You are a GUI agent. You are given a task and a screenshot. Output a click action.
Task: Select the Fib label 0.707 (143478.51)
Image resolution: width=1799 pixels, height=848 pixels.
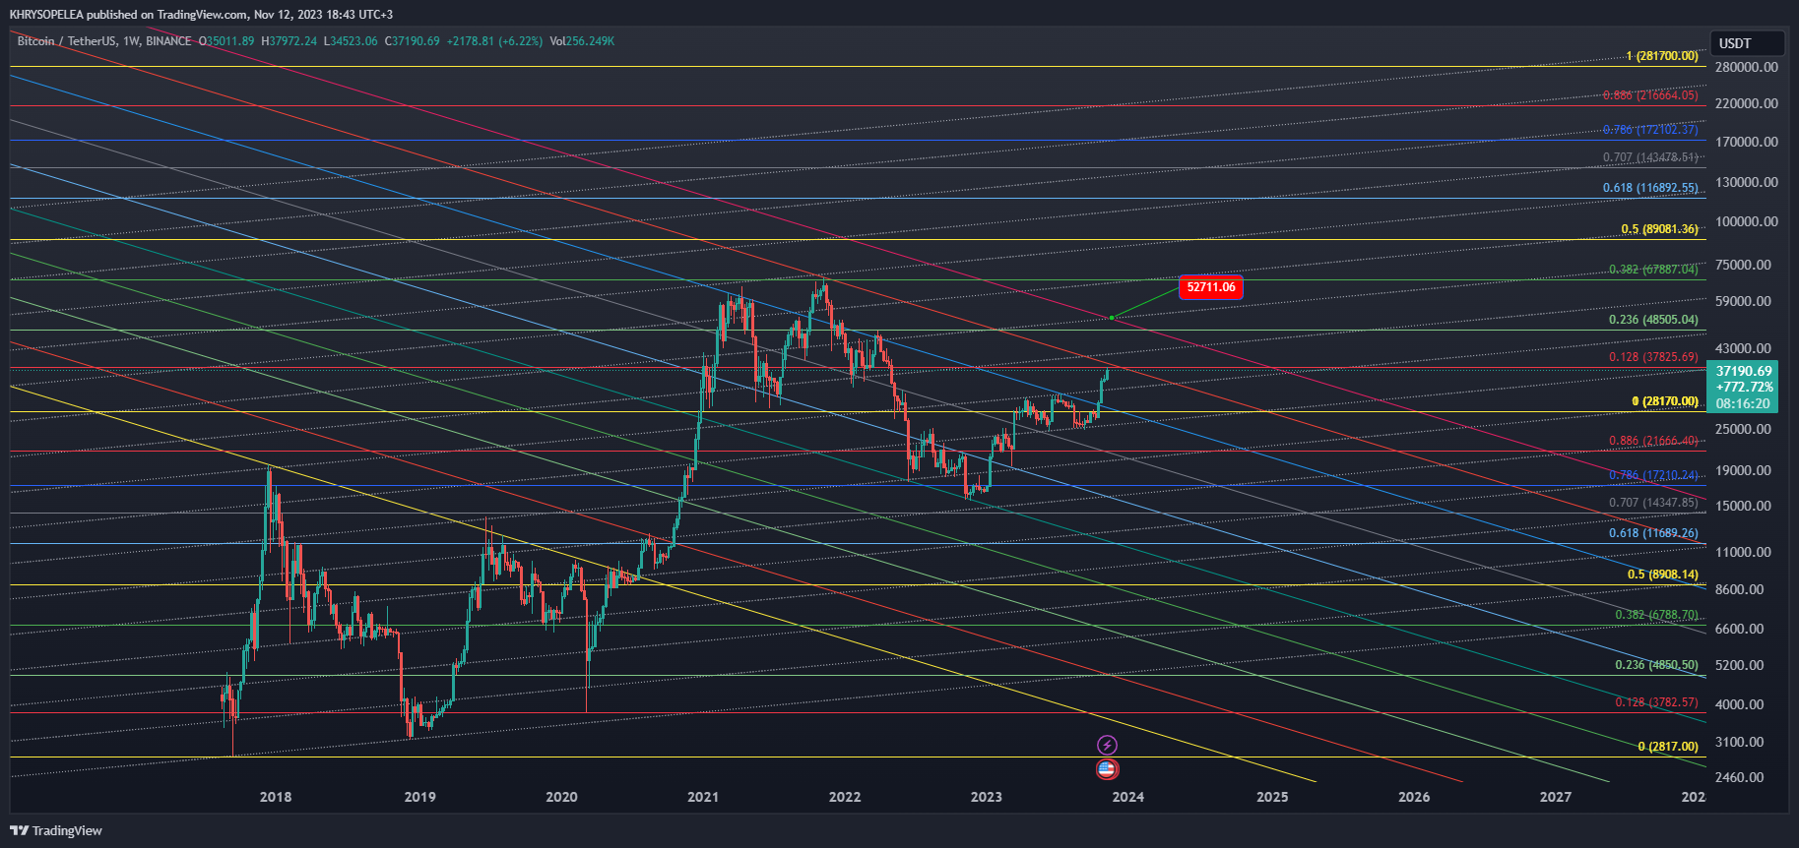click(x=1650, y=157)
